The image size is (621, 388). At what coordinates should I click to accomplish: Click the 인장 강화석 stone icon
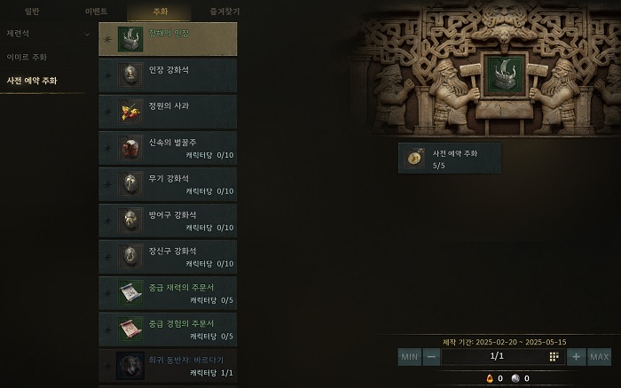130,74
